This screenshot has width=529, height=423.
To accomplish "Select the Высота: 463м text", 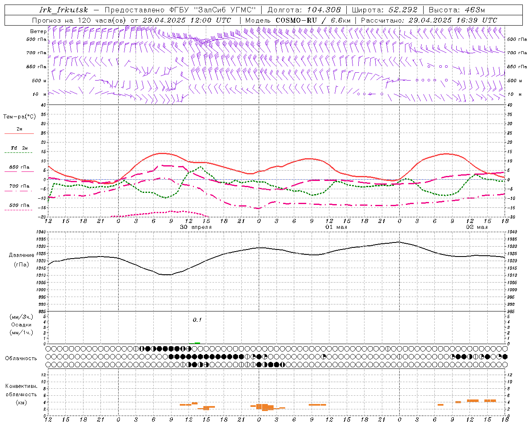I will pos(457,10).
